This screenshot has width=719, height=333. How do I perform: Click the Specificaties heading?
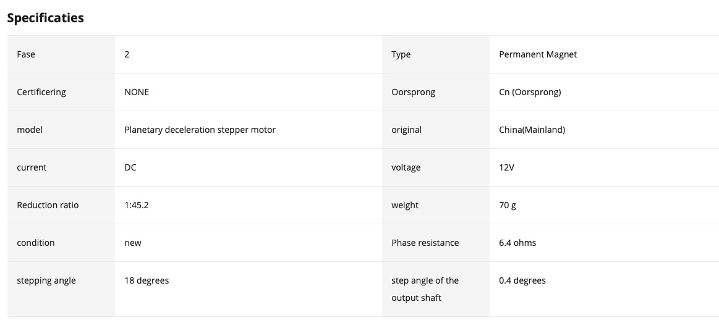click(45, 18)
